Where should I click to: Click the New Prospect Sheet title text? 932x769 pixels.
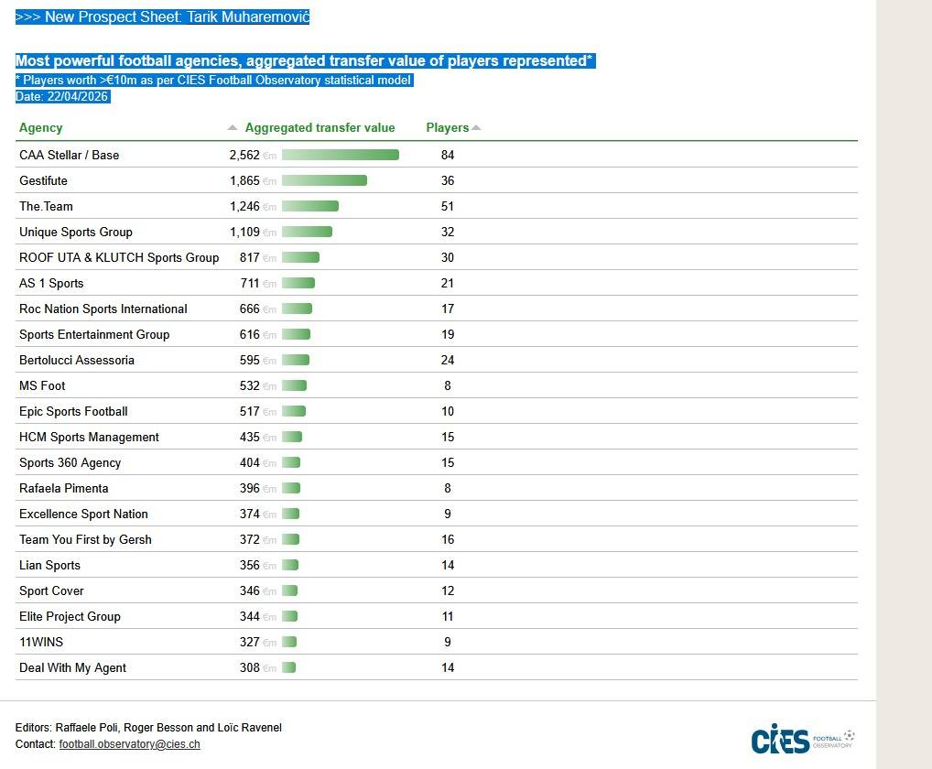pos(163,17)
